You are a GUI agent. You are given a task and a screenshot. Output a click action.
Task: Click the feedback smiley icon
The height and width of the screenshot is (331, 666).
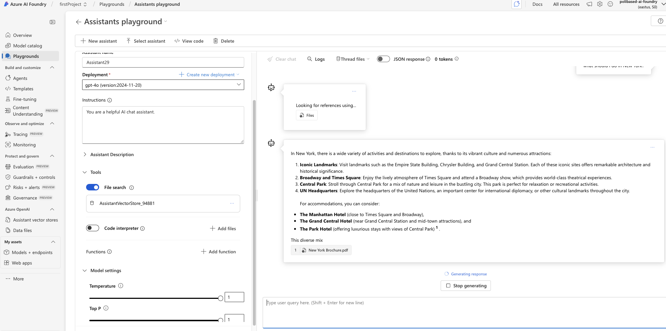[610, 4]
